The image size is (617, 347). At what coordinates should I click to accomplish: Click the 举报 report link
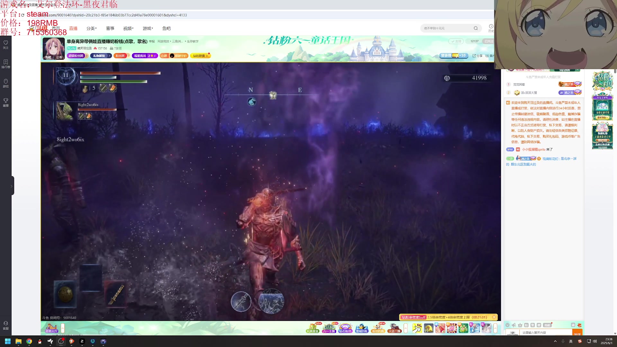[152, 41]
